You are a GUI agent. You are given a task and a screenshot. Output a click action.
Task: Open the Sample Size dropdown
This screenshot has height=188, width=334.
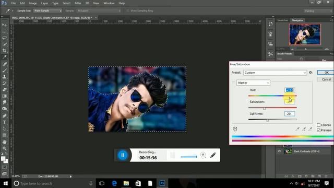point(47,10)
